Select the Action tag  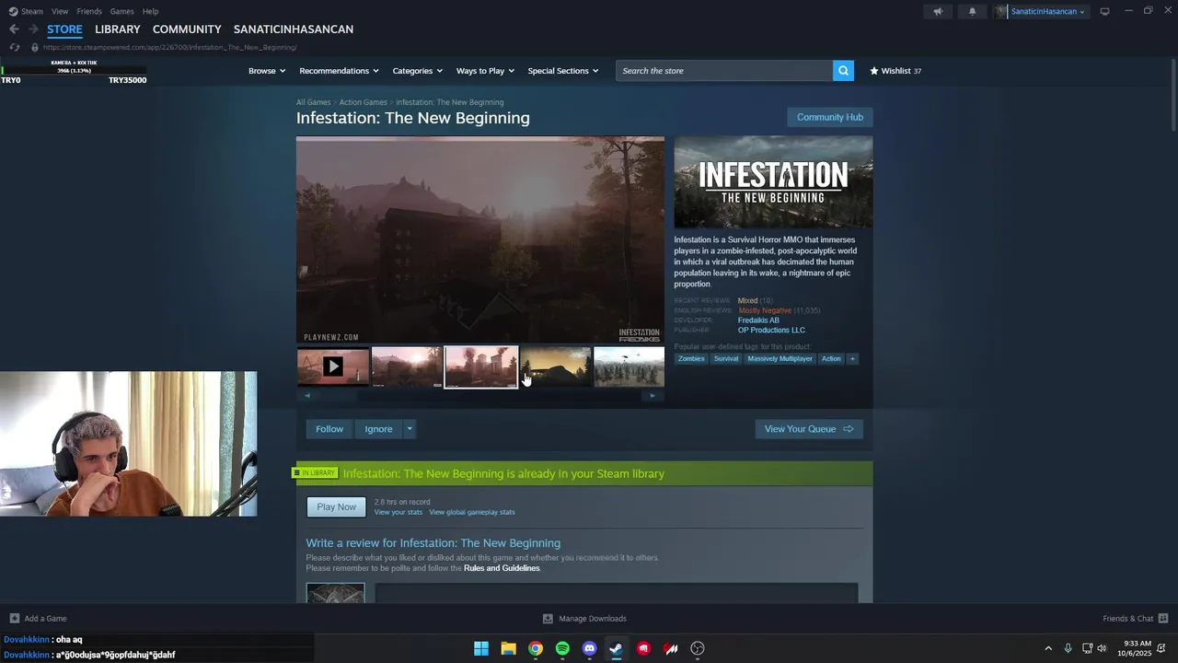pyautogui.click(x=831, y=358)
